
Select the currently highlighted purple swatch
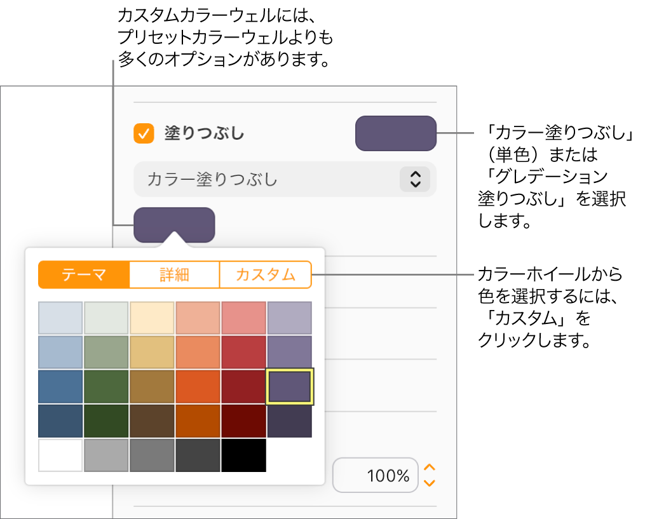point(289,386)
